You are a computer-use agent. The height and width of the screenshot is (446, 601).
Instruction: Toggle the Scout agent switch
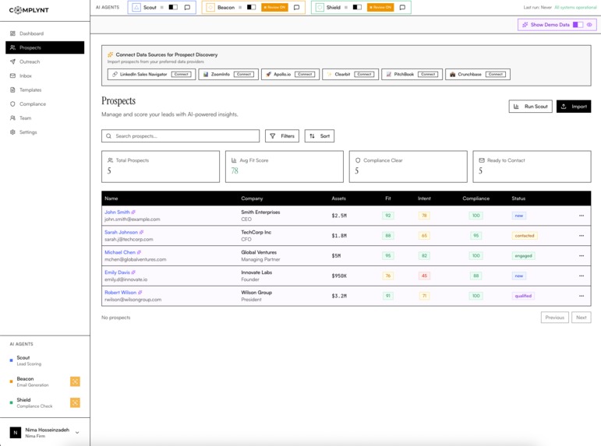pos(173,7)
